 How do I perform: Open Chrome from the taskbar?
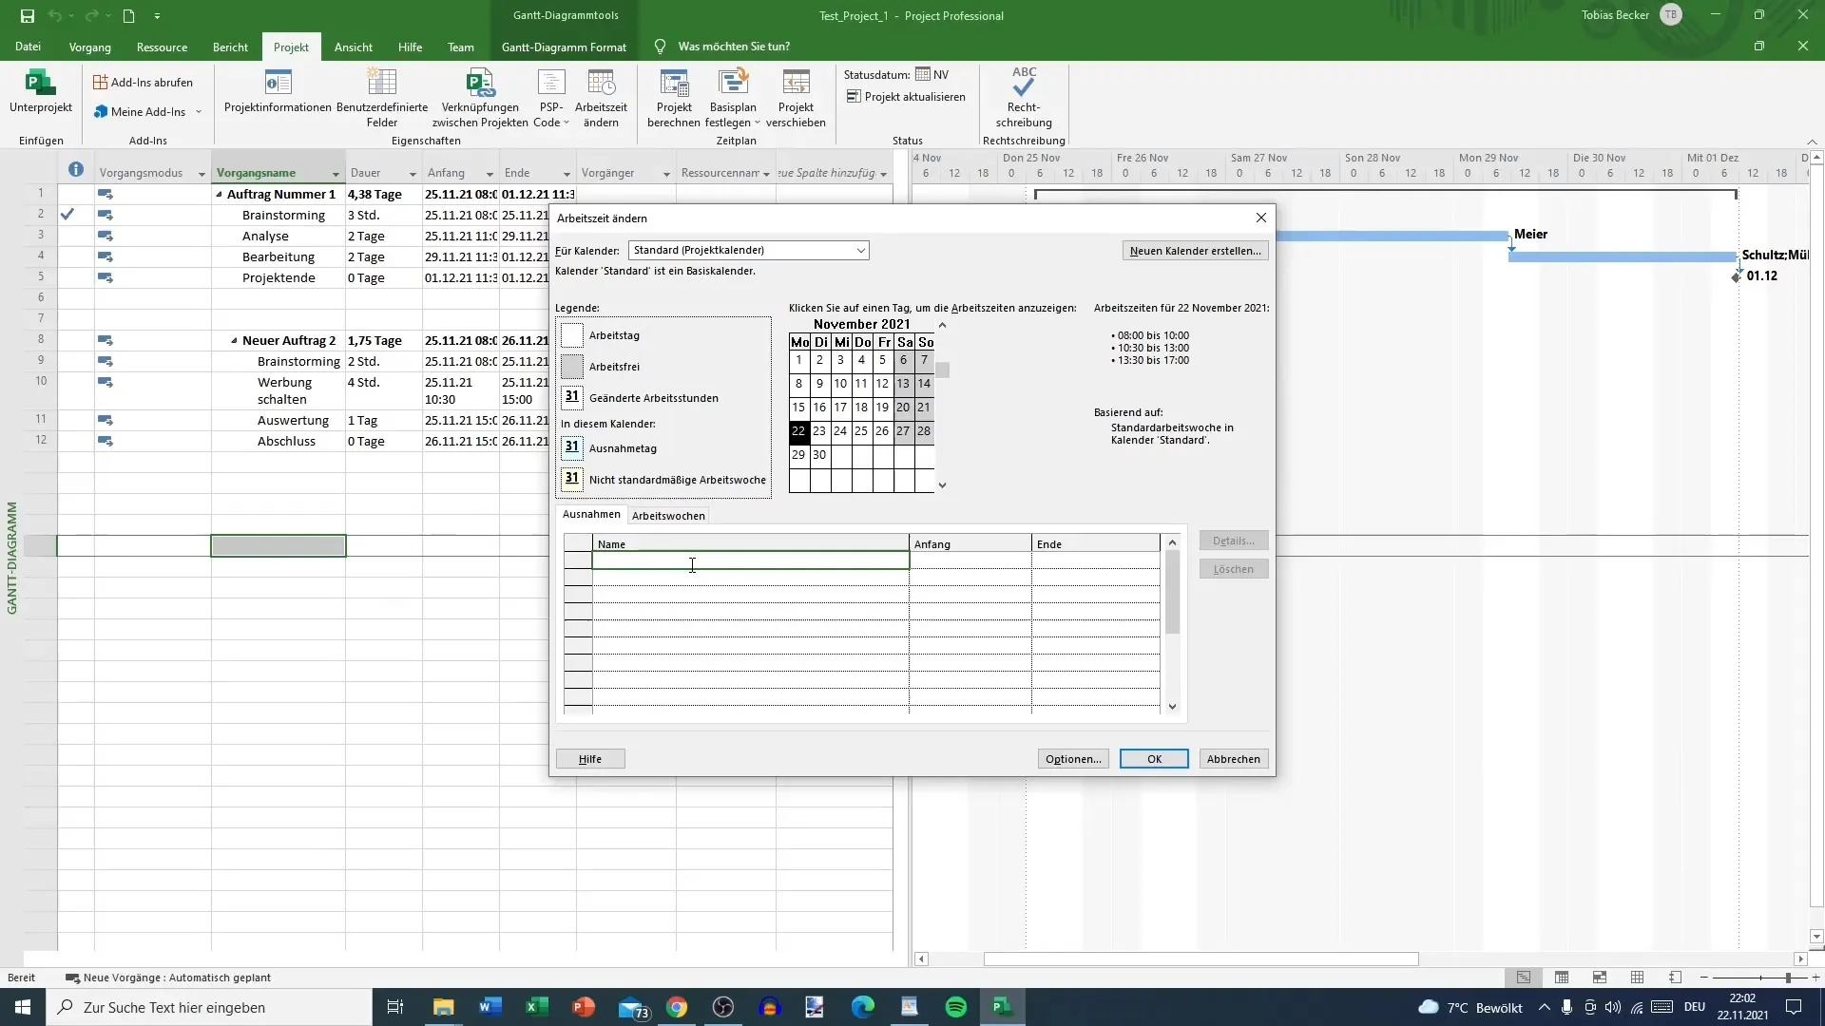(x=677, y=1007)
